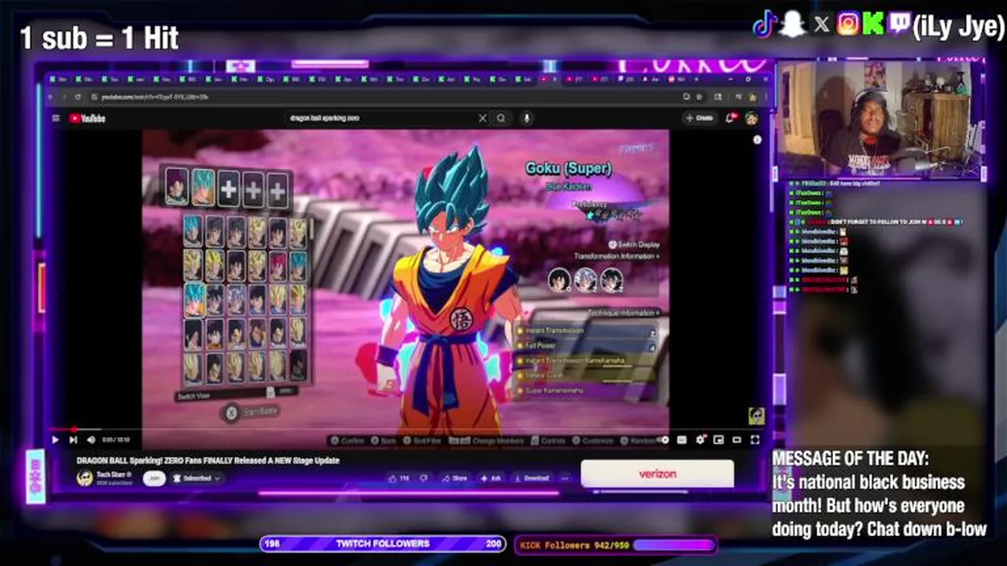The height and width of the screenshot is (566, 1007).
Task: Click the X logo in stream overlay
Action: [x=821, y=24]
